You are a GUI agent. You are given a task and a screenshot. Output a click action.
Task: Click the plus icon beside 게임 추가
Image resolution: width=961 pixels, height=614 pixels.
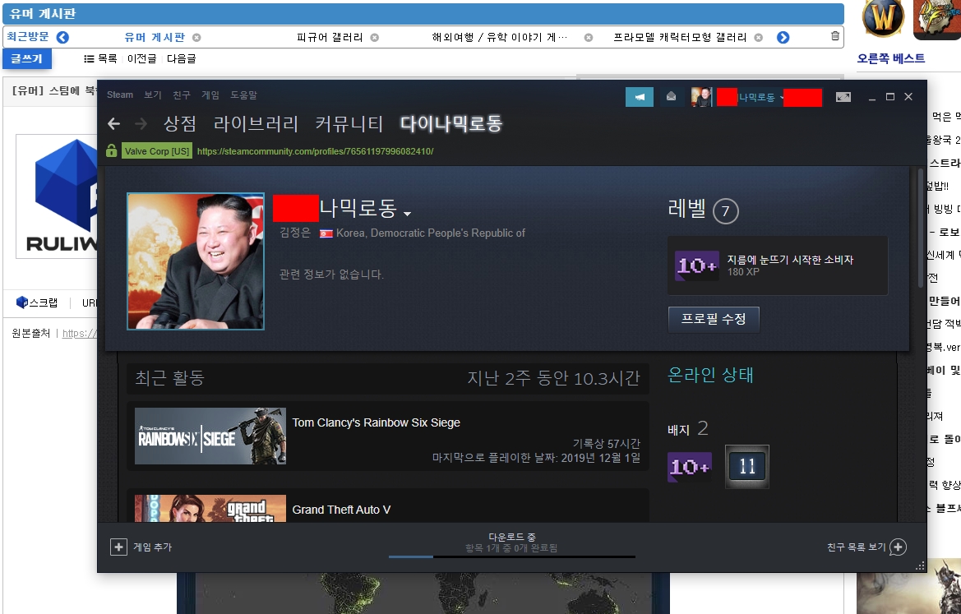tap(118, 547)
